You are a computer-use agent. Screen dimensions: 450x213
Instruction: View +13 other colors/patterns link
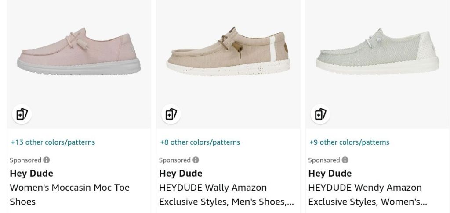point(53,142)
